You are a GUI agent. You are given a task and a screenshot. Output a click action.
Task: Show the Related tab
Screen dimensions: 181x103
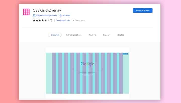click(121, 35)
